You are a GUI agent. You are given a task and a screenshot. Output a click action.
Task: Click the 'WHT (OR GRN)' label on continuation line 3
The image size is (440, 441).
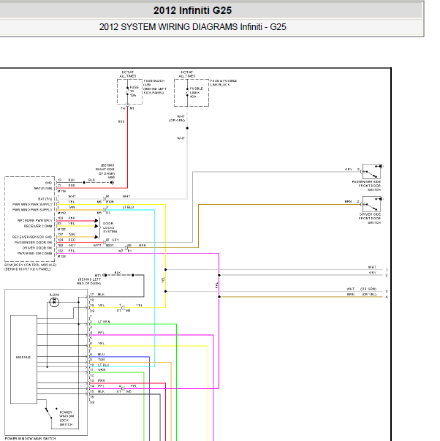[361, 289]
